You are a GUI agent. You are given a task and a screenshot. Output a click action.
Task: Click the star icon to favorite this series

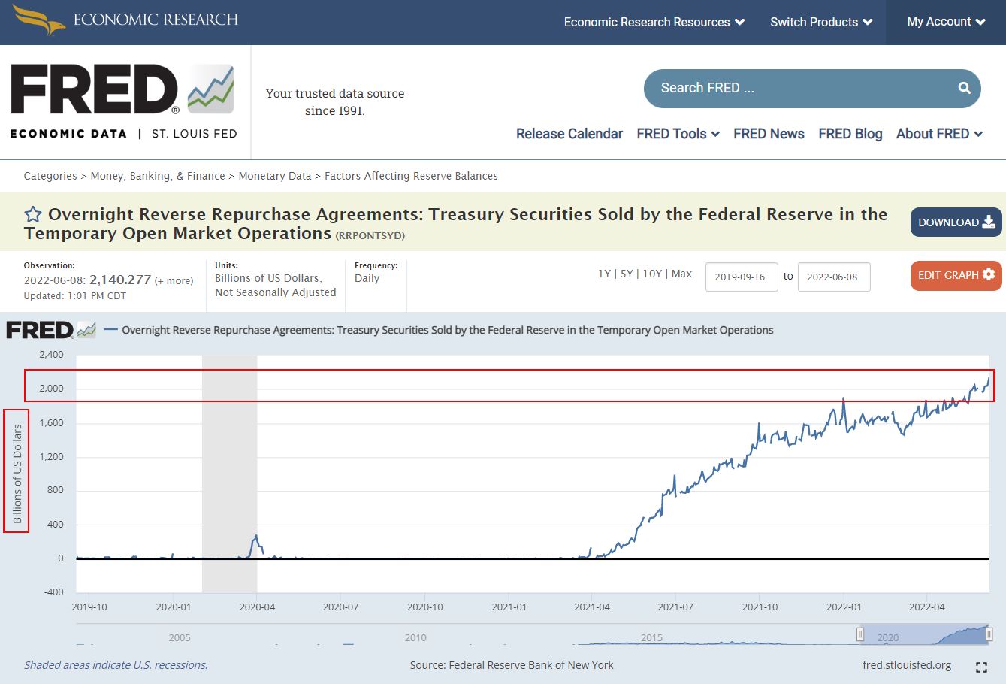(32, 214)
